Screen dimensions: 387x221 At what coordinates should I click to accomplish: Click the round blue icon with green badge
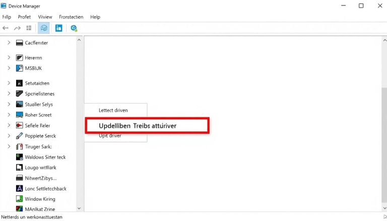74,28
